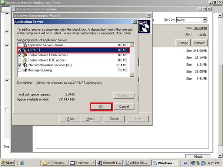Select the Message Queuing row text
Viewport: 223px width, 167px height.
pos(40,70)
